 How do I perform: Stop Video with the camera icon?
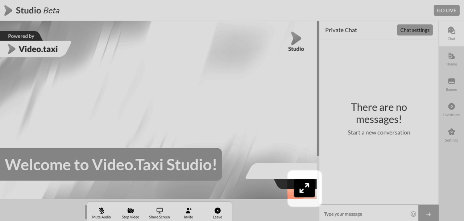pos(130,213)
